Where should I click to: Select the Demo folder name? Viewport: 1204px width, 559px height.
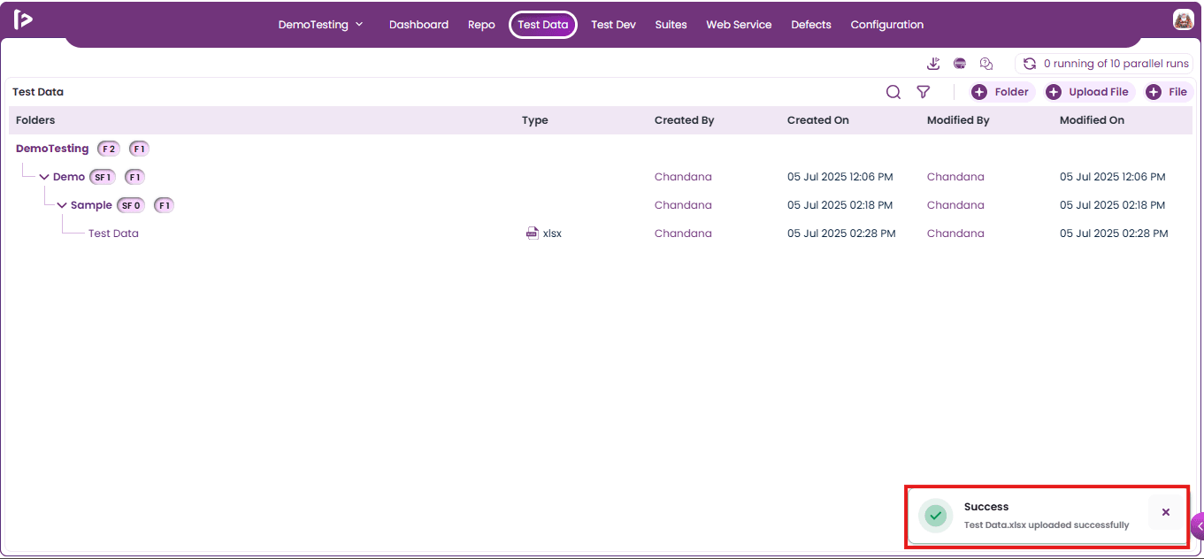(69, 177)
